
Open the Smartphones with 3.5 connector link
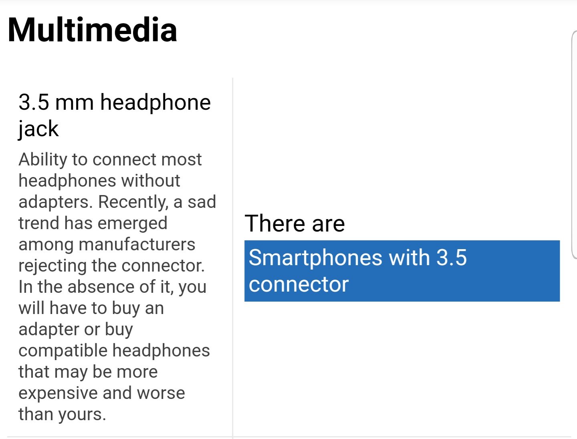(401, 271)
